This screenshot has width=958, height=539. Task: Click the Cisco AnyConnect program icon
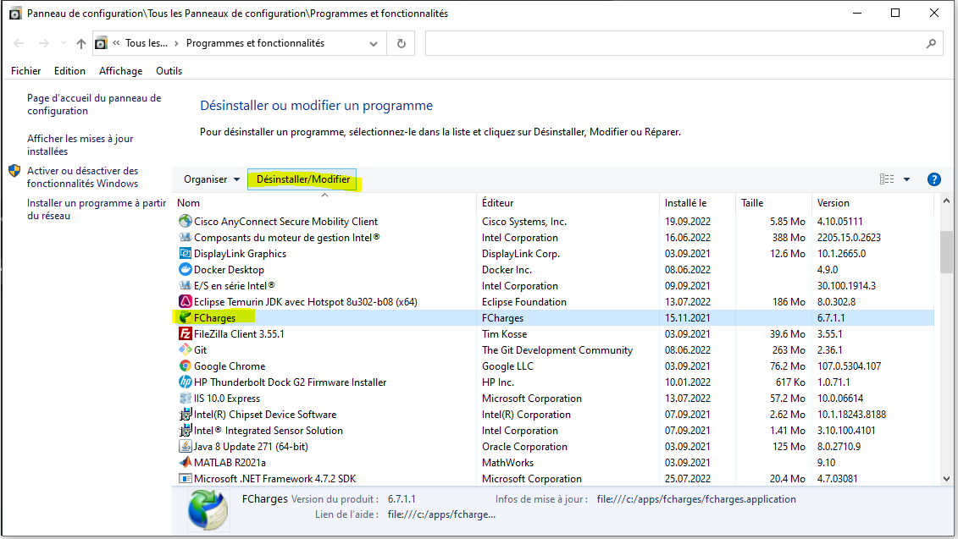(186, 221)
